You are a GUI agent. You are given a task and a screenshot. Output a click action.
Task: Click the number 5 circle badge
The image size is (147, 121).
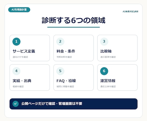[x=60, y=71]
